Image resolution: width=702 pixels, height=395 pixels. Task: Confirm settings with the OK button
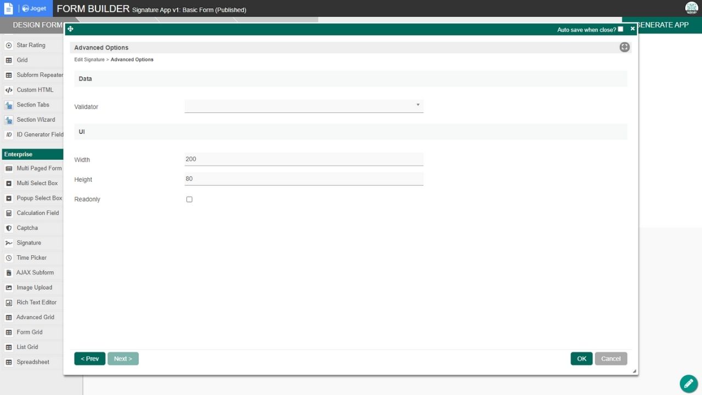[x=581, y=359]
